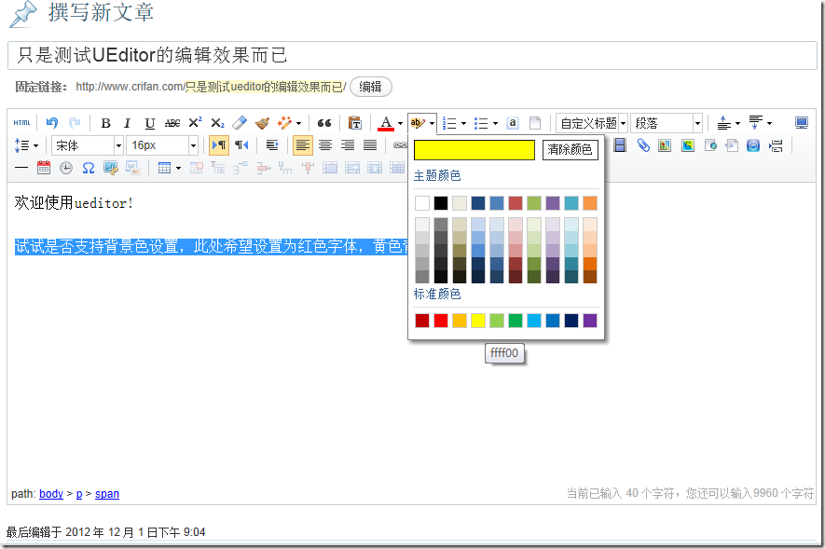Open the font color dropdown arrow
This screenshot has height=549, width=825.
(x=401, y=124)
